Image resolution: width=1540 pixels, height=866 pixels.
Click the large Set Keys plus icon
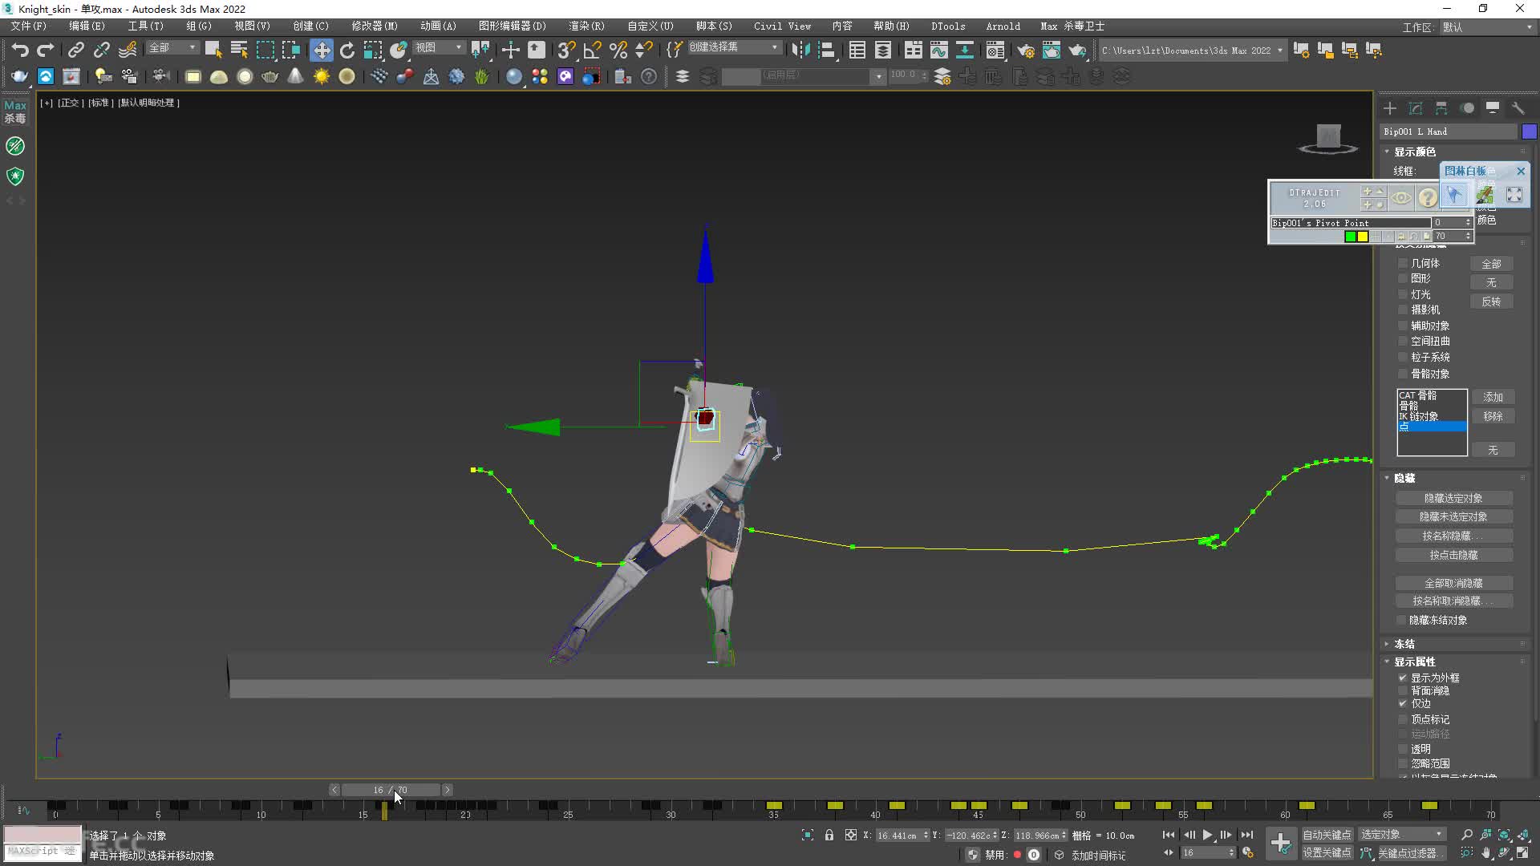[x=1281, y=844]
